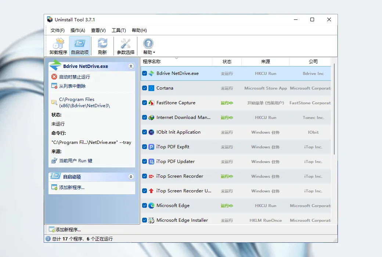Uncheck the Cortana startup checkbox
The width and height of the screenshot is (382, 257).
144,88
